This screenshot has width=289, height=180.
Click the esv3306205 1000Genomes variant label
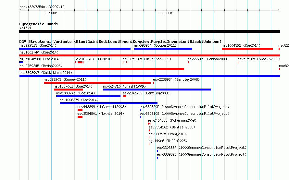(x=184, y=107)
